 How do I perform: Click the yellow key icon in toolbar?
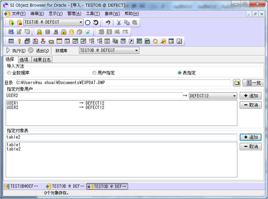point(19,41)
